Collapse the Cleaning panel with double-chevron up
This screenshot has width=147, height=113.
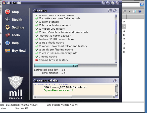pyautogui.click(x=110, y=11)
